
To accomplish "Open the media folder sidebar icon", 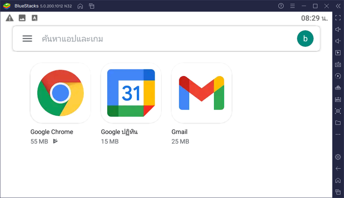I will 338,123.
